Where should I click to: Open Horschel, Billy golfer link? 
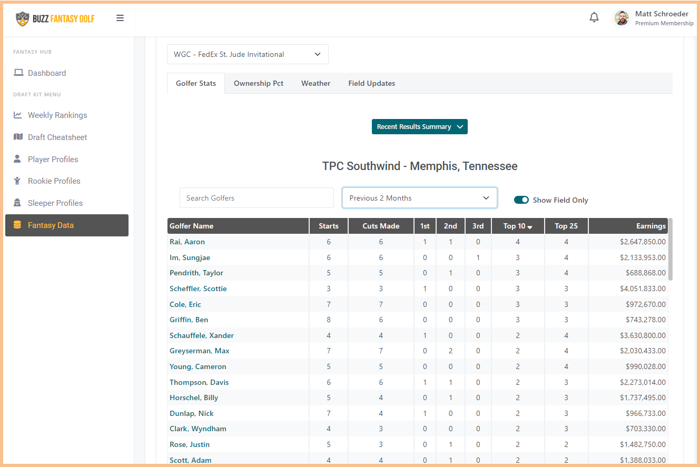click(x=194, y=398)
